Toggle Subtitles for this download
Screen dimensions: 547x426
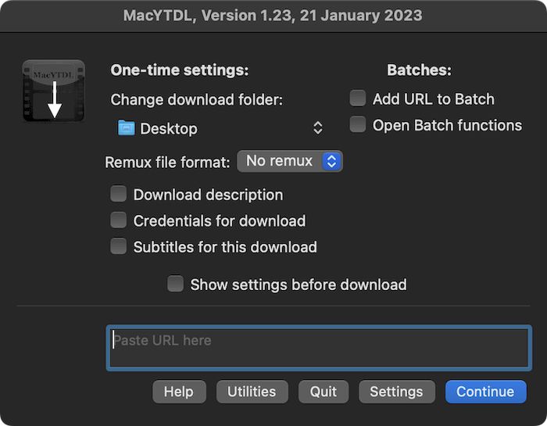[119, 246]
